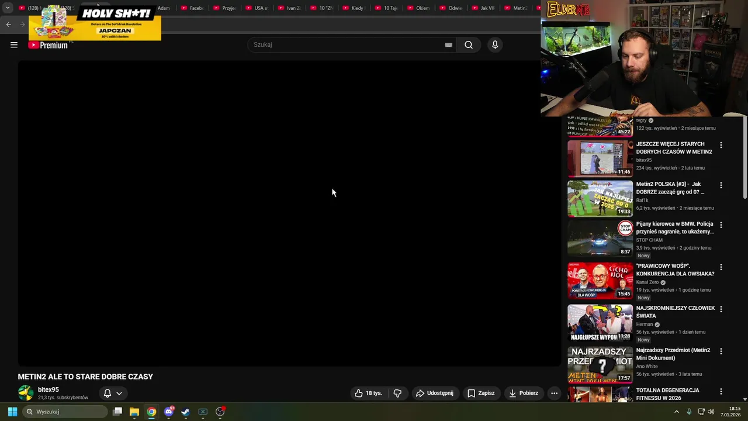Open options menu for NAJSKROMNIEJSZY CZŁOWIEK video
The image size is (748, 421).
coord(721,309)
